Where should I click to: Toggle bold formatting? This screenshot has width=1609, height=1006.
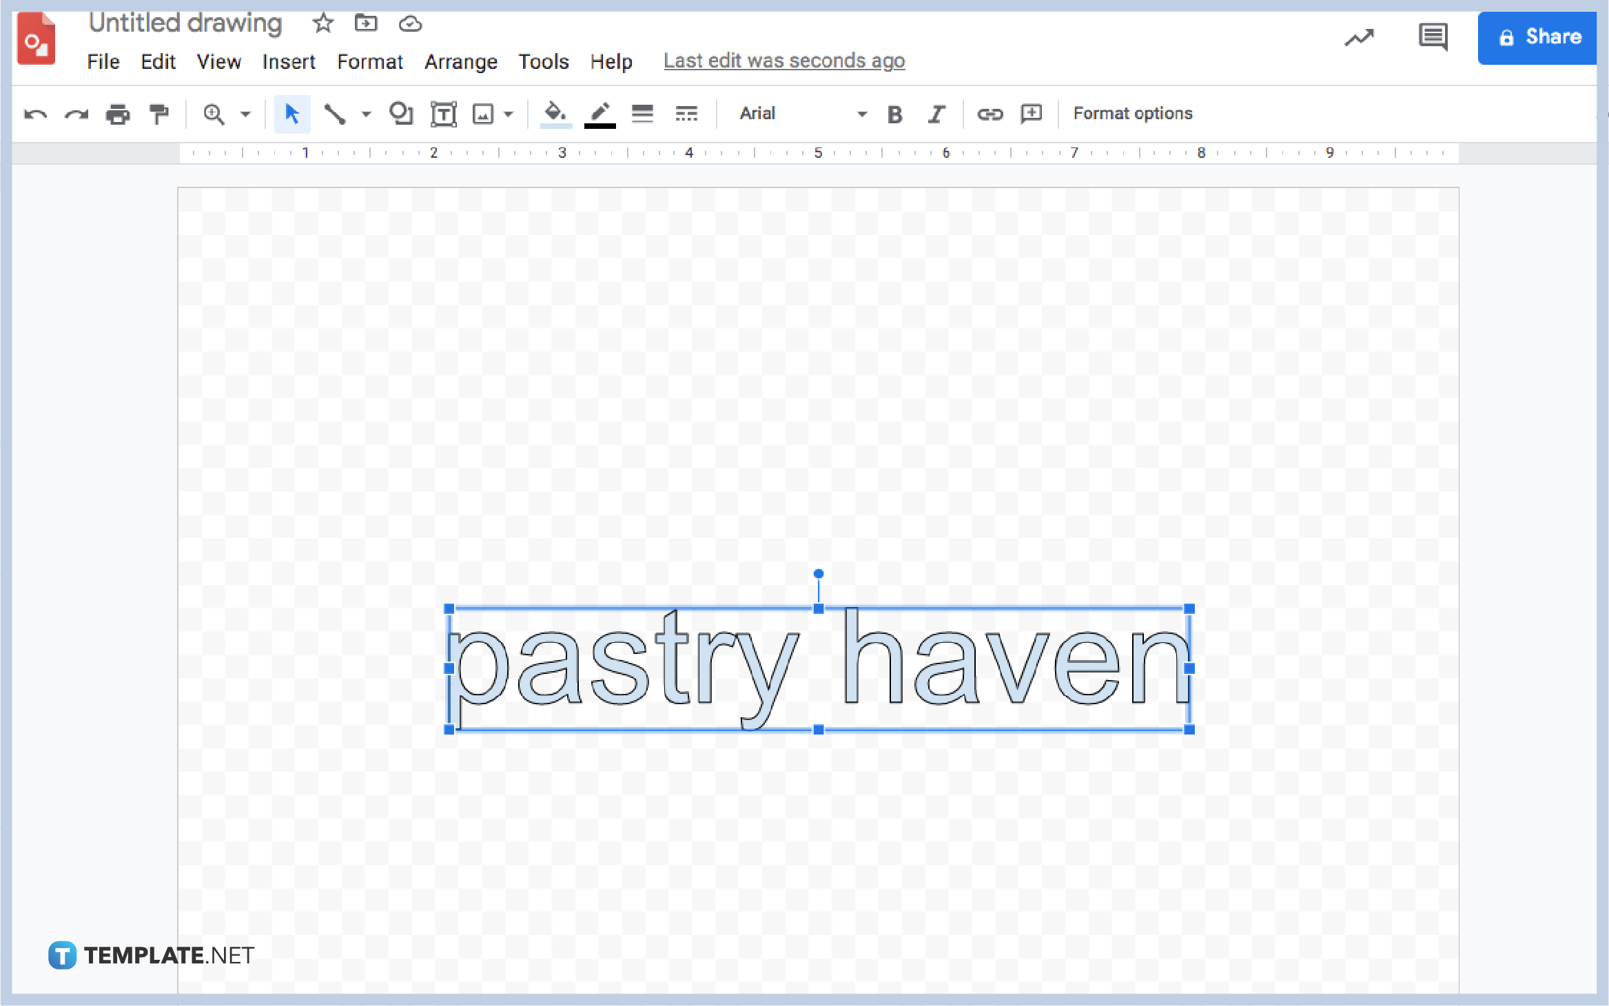pyautogui.click(x=894, y=114)
